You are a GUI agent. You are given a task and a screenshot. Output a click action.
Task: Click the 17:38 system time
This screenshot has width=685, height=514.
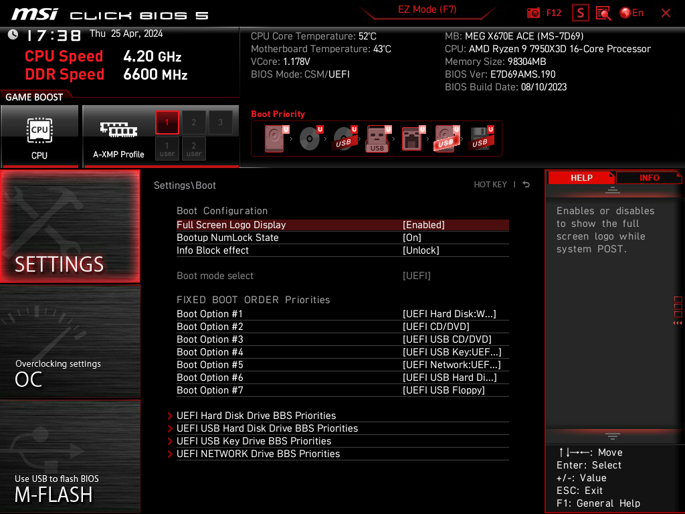tap(54, 35)
